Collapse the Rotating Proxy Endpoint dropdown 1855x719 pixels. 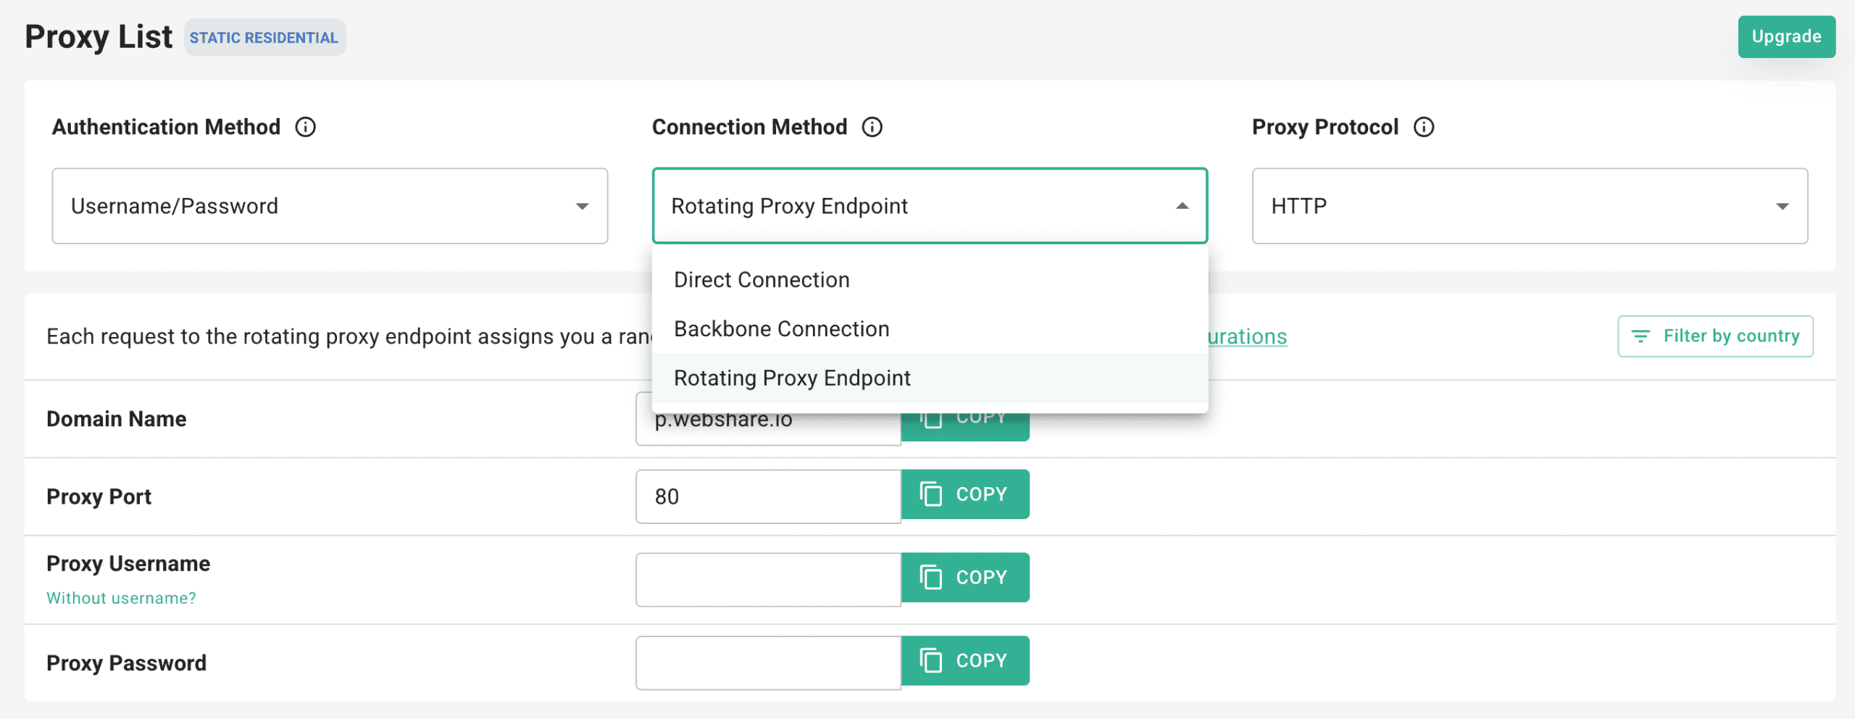point(930,206)
